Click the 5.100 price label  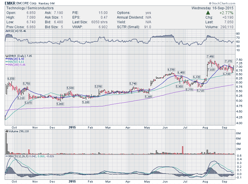coord(86,102)
